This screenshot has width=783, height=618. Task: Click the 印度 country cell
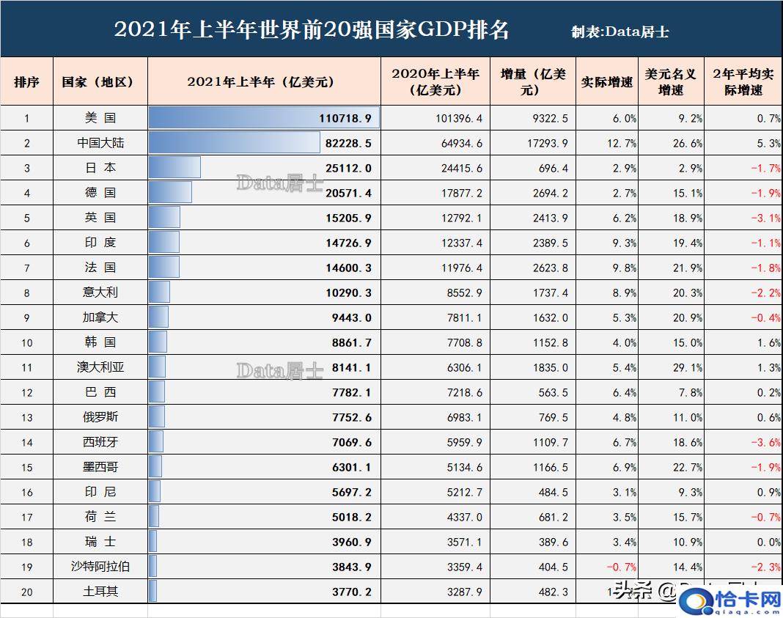tap(100, 243)
